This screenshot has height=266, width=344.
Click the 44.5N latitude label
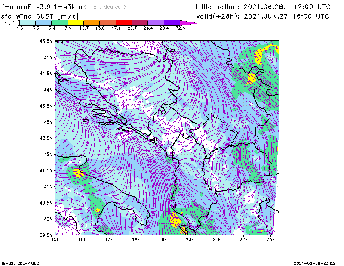(46, 73)
